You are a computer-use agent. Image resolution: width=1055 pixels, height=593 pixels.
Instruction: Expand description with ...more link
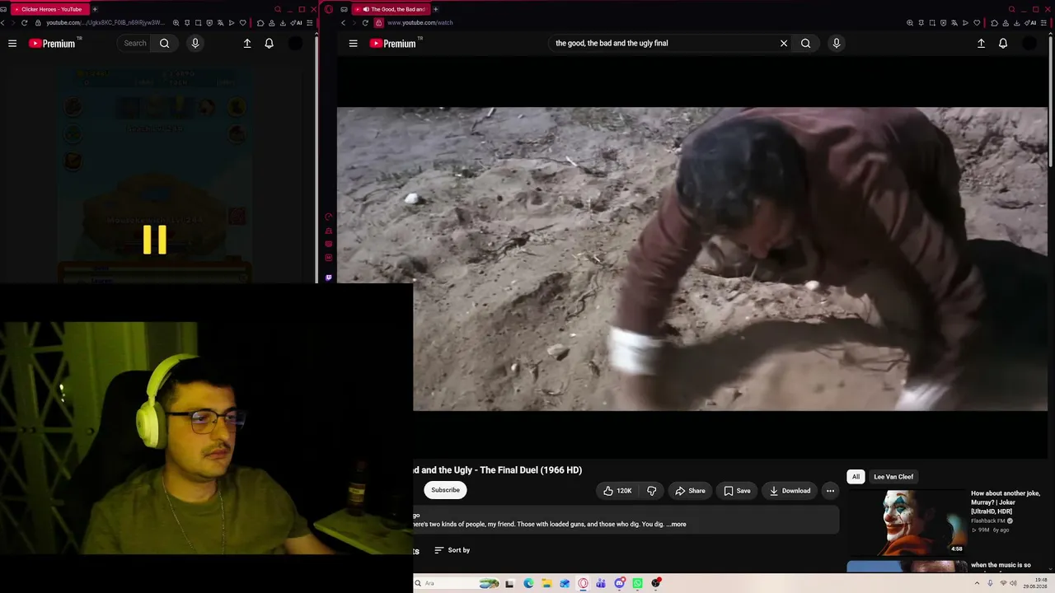coord(677,524)
